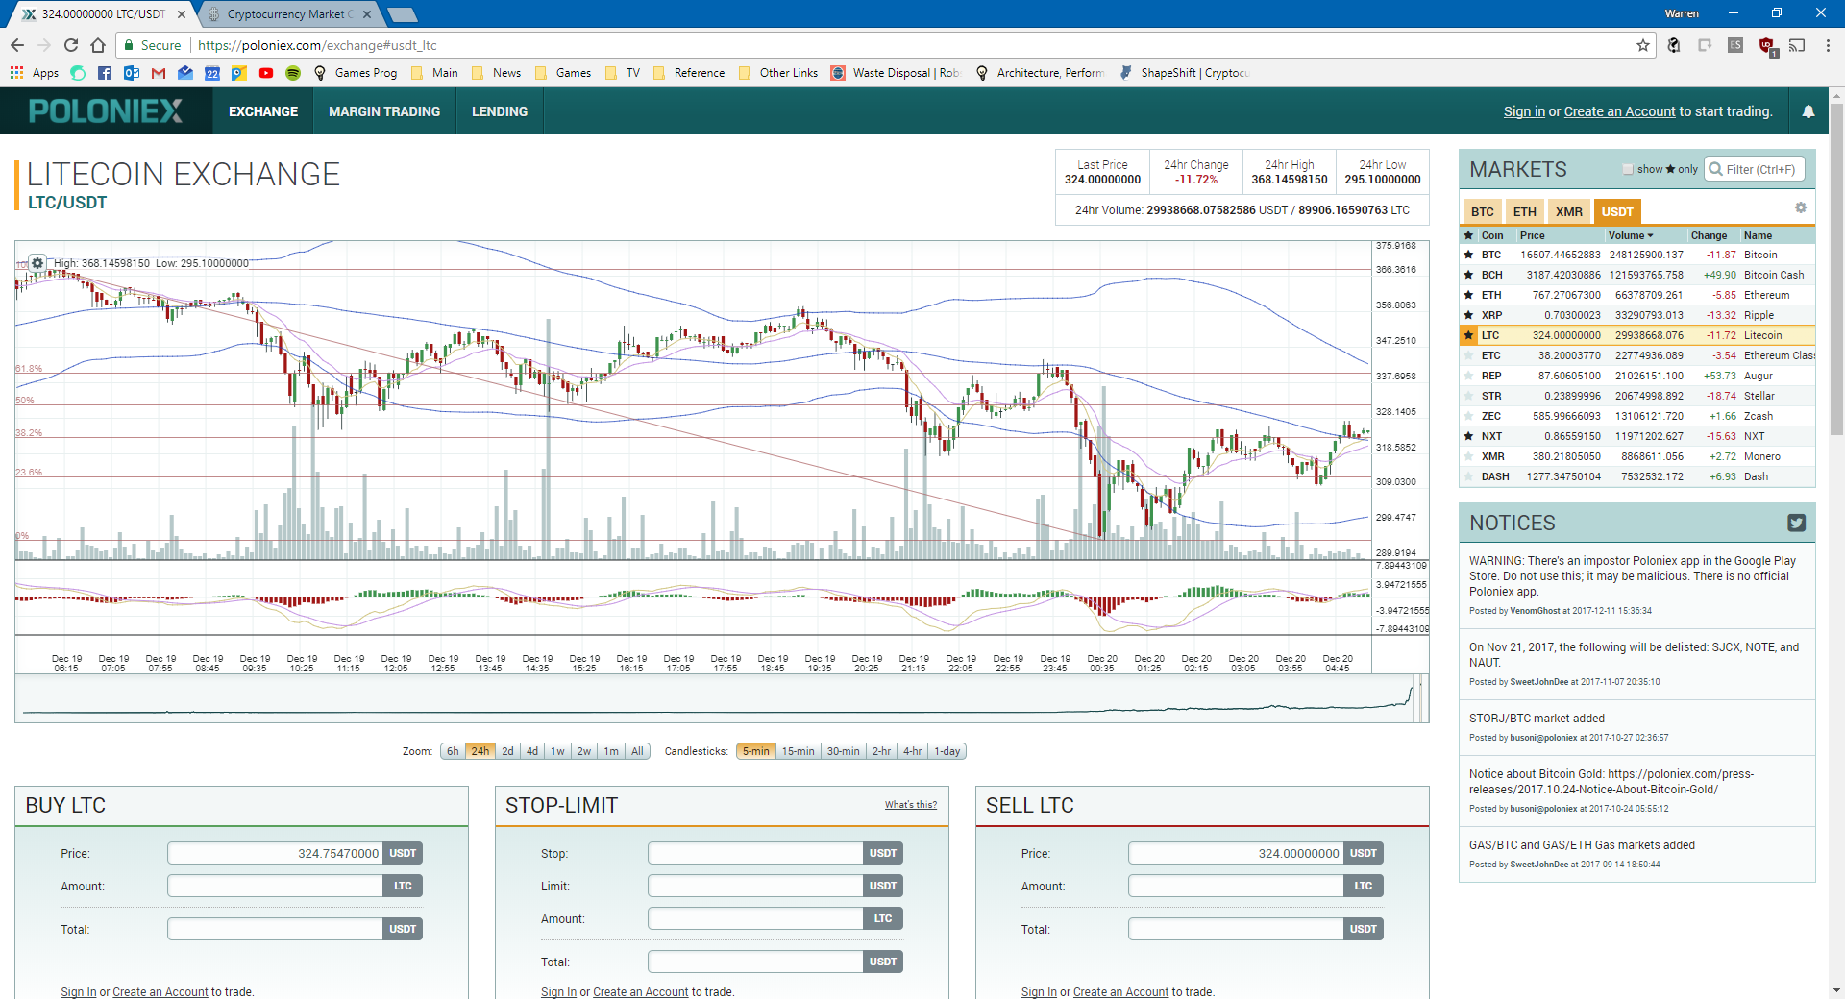The width and height of the screenshot is (1845, 999).
Task: Toggle the favorite star for ETH row
Action: pyautogui.click(x=1468, y=295)
